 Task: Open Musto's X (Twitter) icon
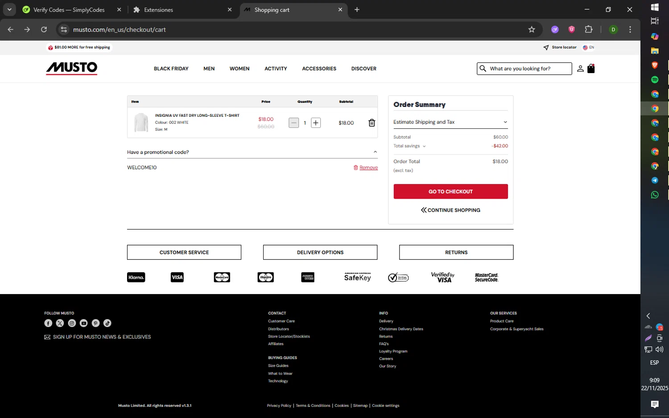click(60, 323)
